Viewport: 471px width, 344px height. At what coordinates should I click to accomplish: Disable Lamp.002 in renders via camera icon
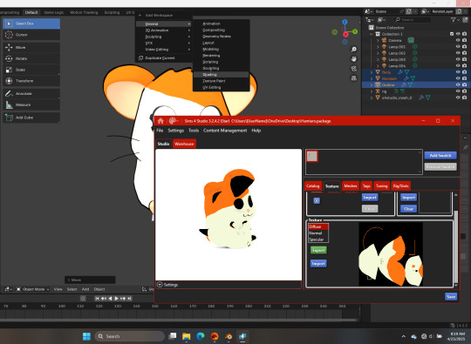click(x=464, y=53)
